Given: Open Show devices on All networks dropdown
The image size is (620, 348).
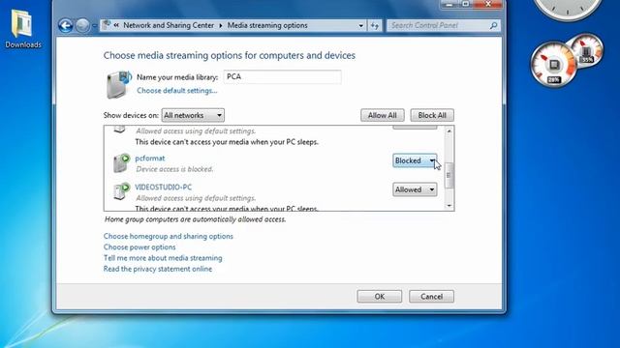Looking at the screenshot, I should click(193, 115).
